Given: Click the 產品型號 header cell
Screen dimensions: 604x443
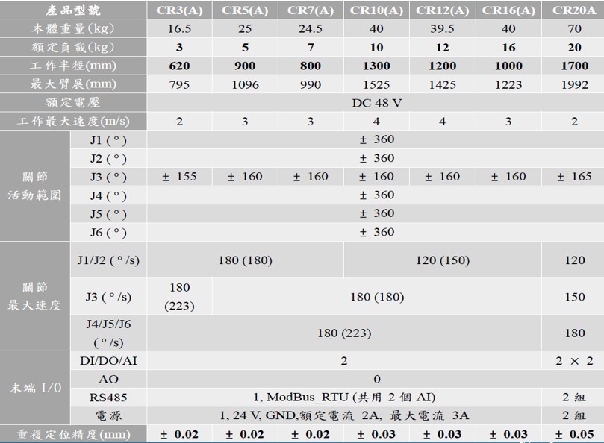Looking at the screenshot, I should pos(73,10).
